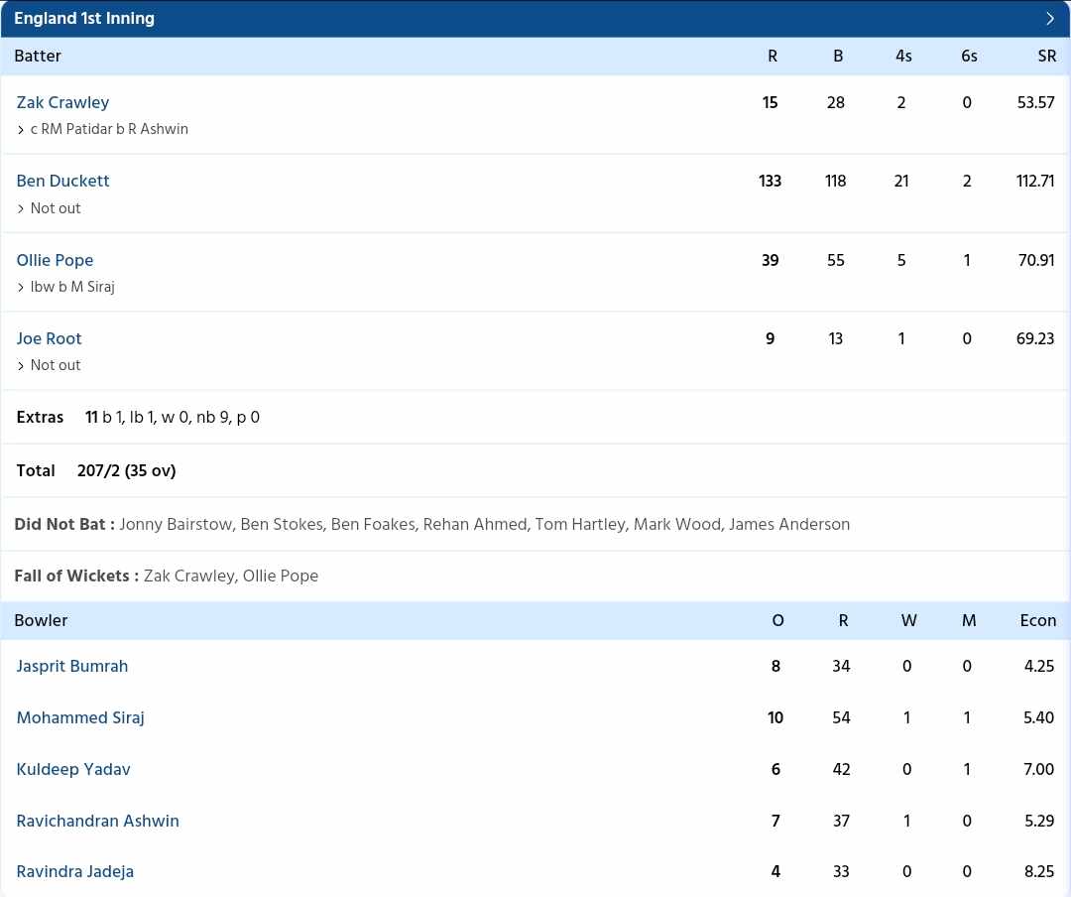Collapse England 1st Inning header chevron
Image resolution: width=1071 pixels, height=897 pixels.
(1050, 19)
